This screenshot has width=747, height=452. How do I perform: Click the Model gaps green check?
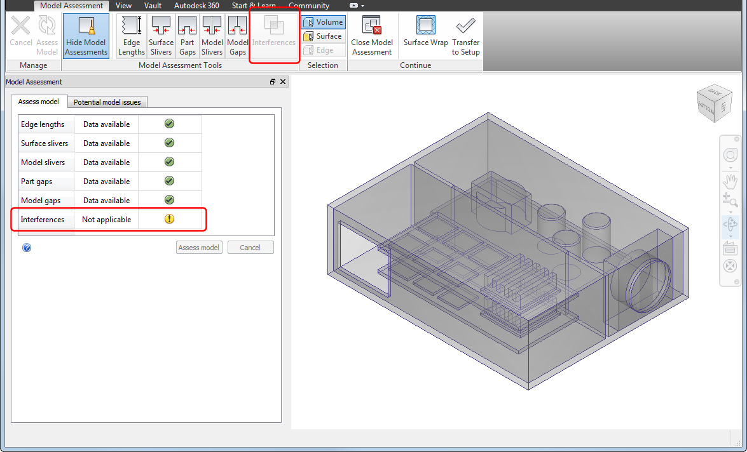169,200
